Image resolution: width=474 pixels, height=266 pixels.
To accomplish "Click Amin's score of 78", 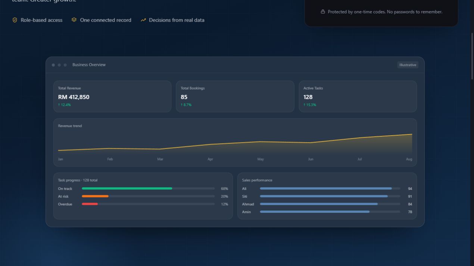I will point(410,212).
